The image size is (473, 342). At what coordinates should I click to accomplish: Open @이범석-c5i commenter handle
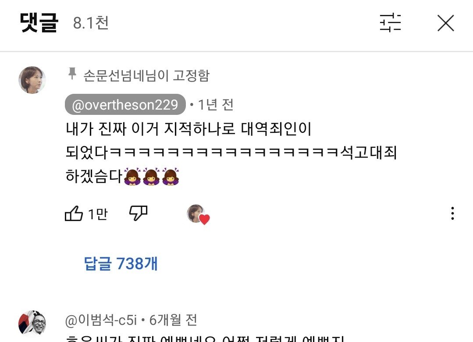[x=101, y=320]
